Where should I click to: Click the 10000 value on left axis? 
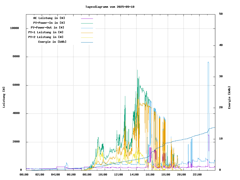coord(14,28)
